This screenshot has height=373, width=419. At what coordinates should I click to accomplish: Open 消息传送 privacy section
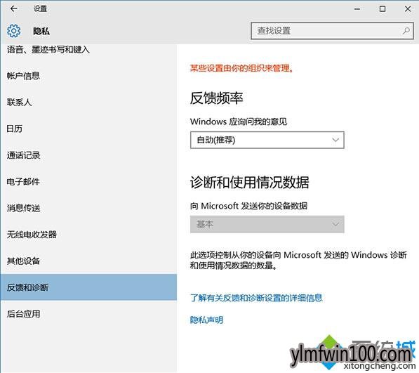pos(24,208)
